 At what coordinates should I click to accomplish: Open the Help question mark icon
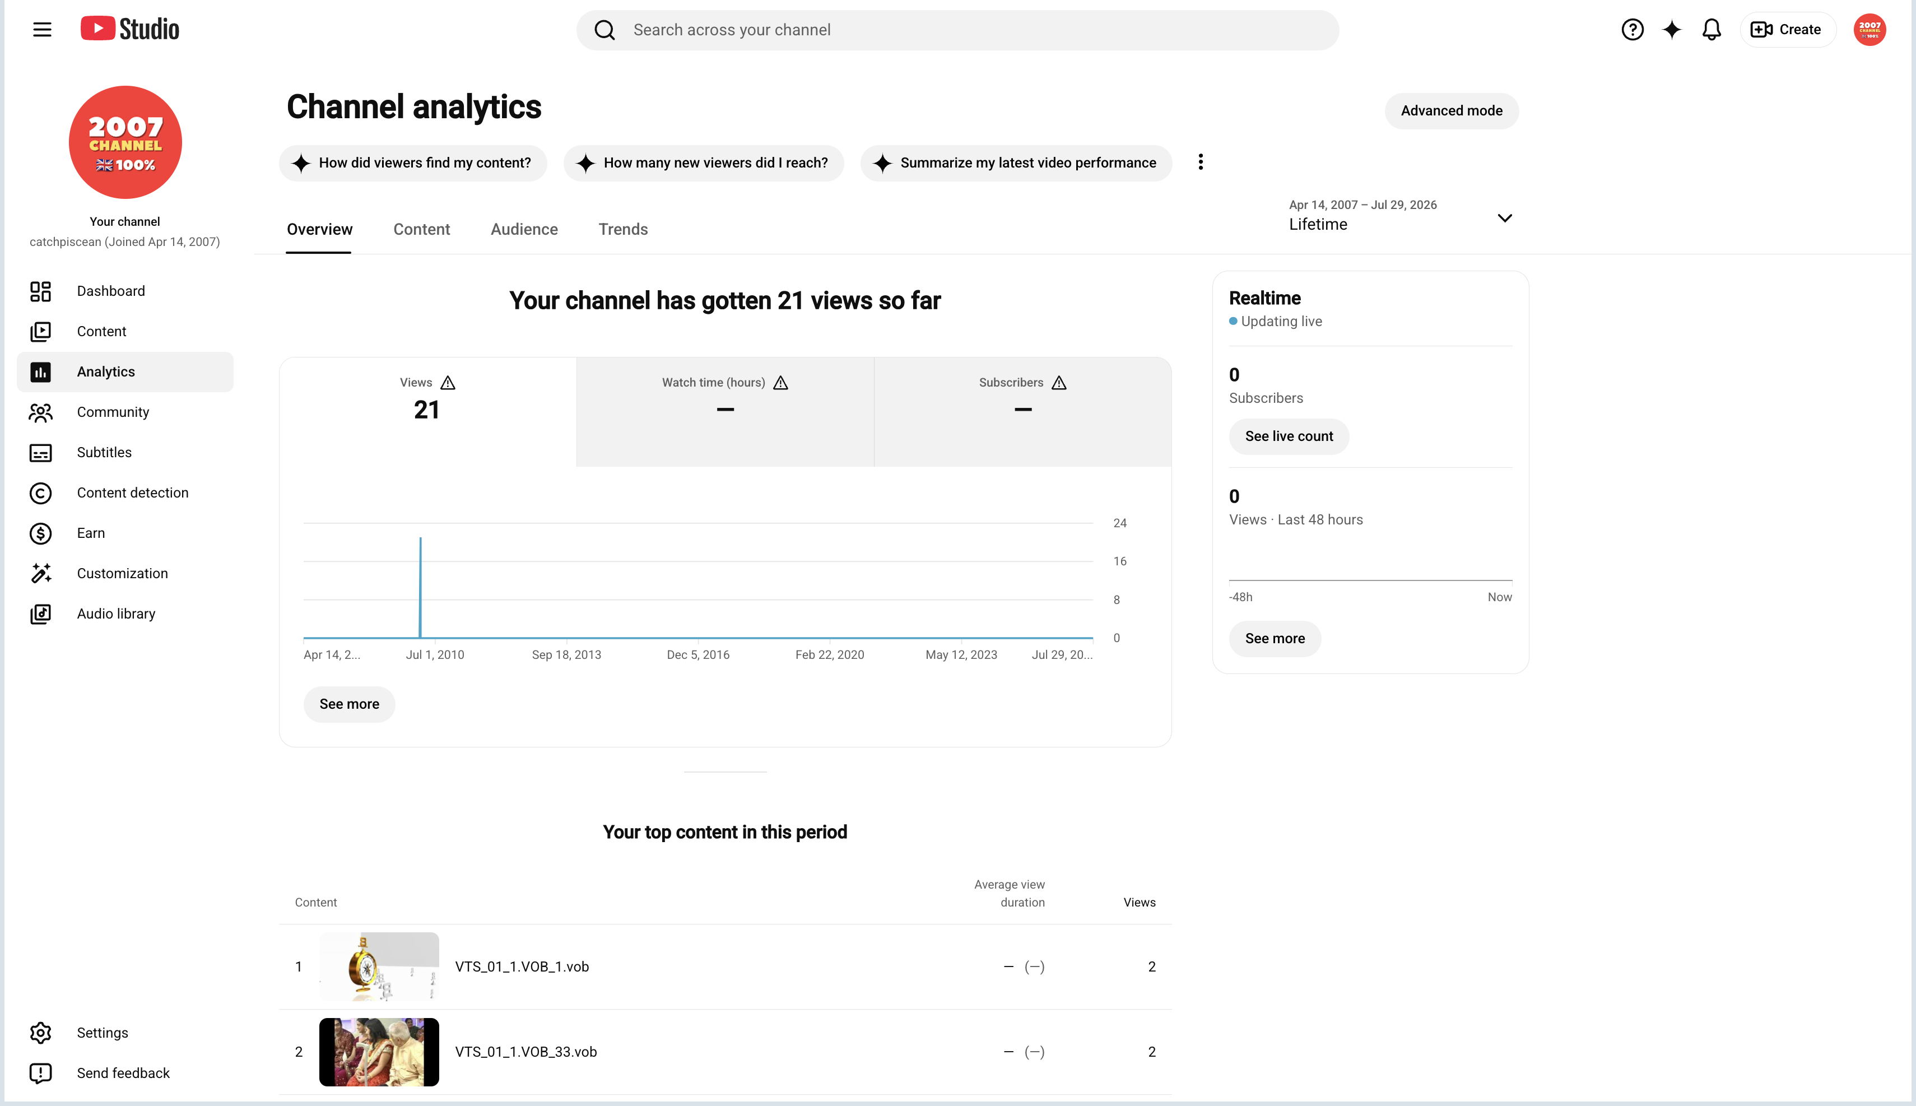pyautogui.click(x=1632, y=30)
